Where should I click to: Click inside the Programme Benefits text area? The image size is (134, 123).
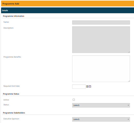point(101,69)
